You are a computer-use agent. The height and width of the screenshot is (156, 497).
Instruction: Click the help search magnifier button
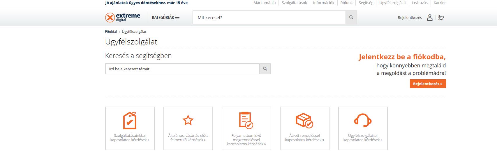click(x=265, y=69)
